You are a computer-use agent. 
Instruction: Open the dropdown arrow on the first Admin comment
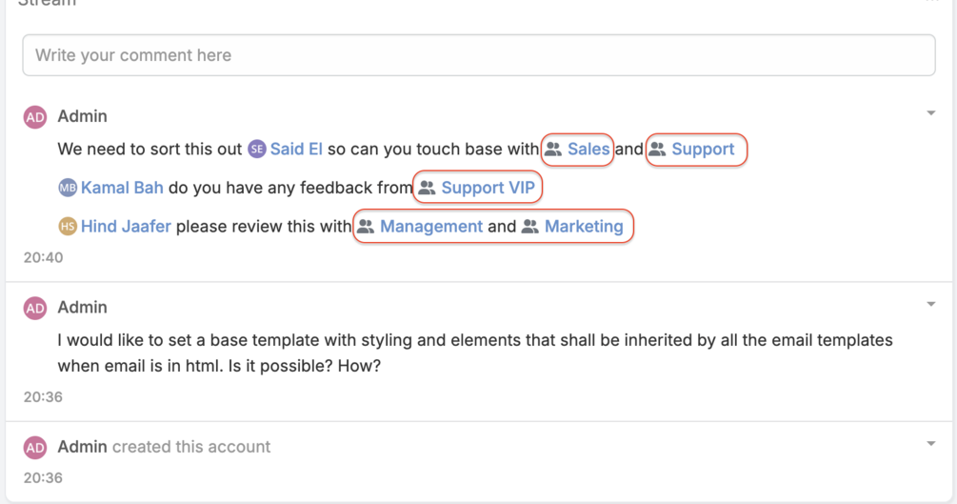(x=930, y=113)
